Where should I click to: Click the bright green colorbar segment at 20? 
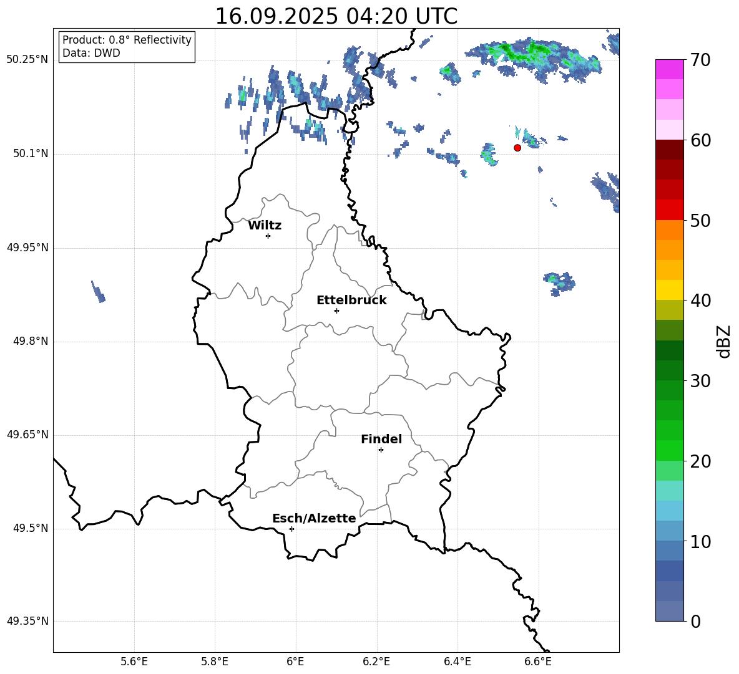pos(669,450)
